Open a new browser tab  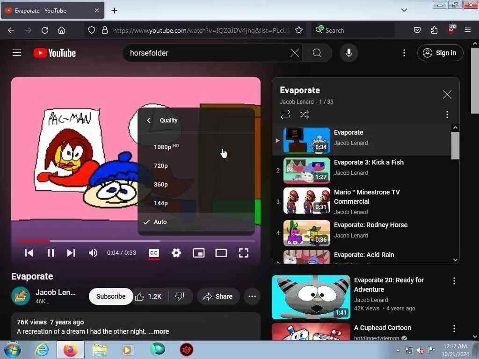(114, 11)
